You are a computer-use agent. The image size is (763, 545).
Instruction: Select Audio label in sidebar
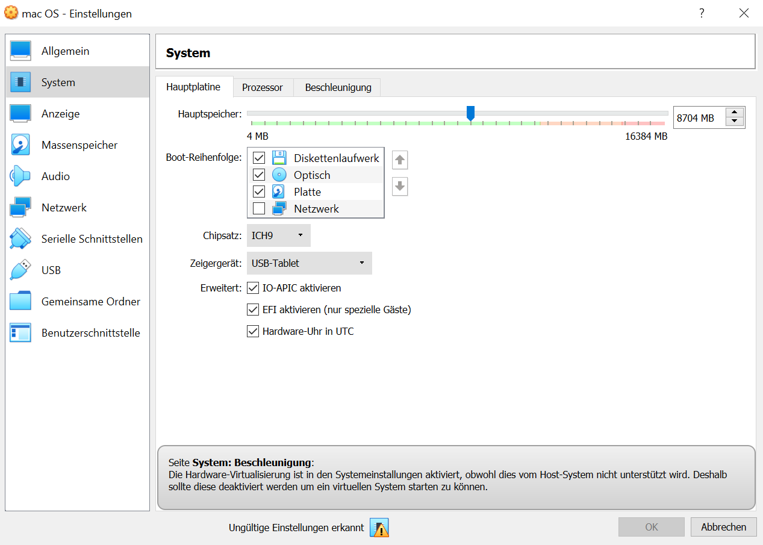click(55, 176)
